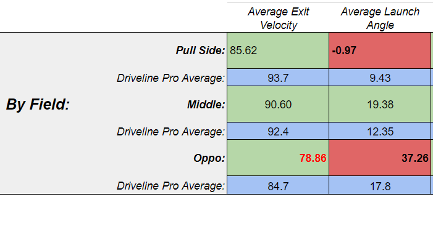Select the Middle launch angle cell 19.38
Viewport: 433px width, 229px height.
click(380, 104)
